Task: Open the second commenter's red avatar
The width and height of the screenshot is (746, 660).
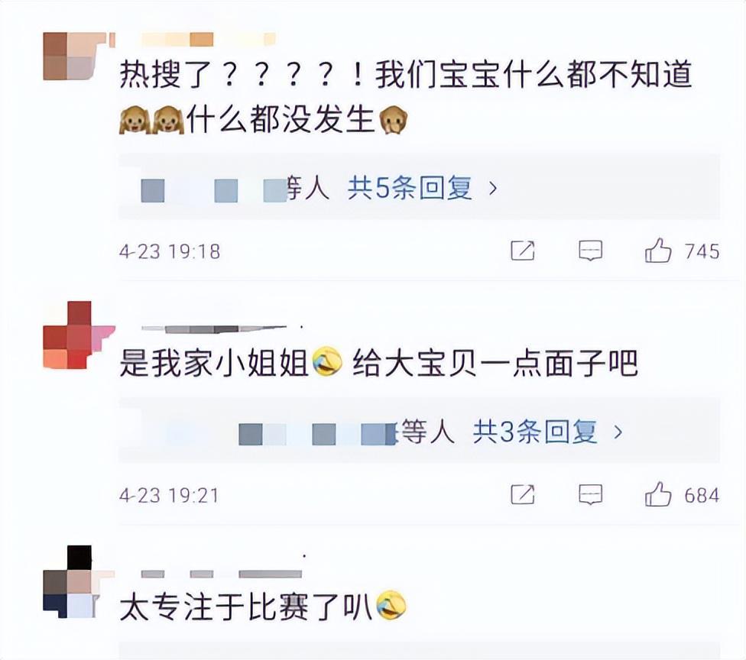Action: click(x=76, y=335)
